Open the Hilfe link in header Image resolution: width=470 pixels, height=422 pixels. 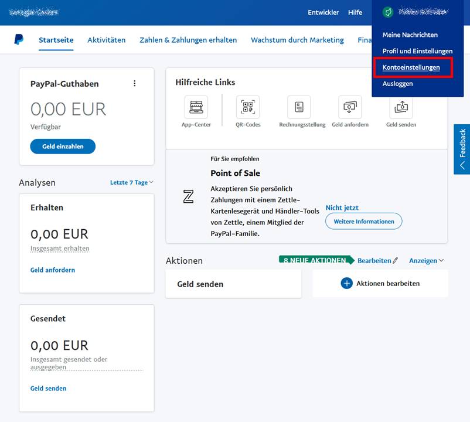click(x=355, y=12)
